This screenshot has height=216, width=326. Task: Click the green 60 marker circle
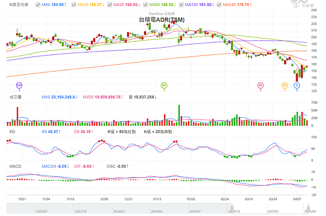(164, 85)
